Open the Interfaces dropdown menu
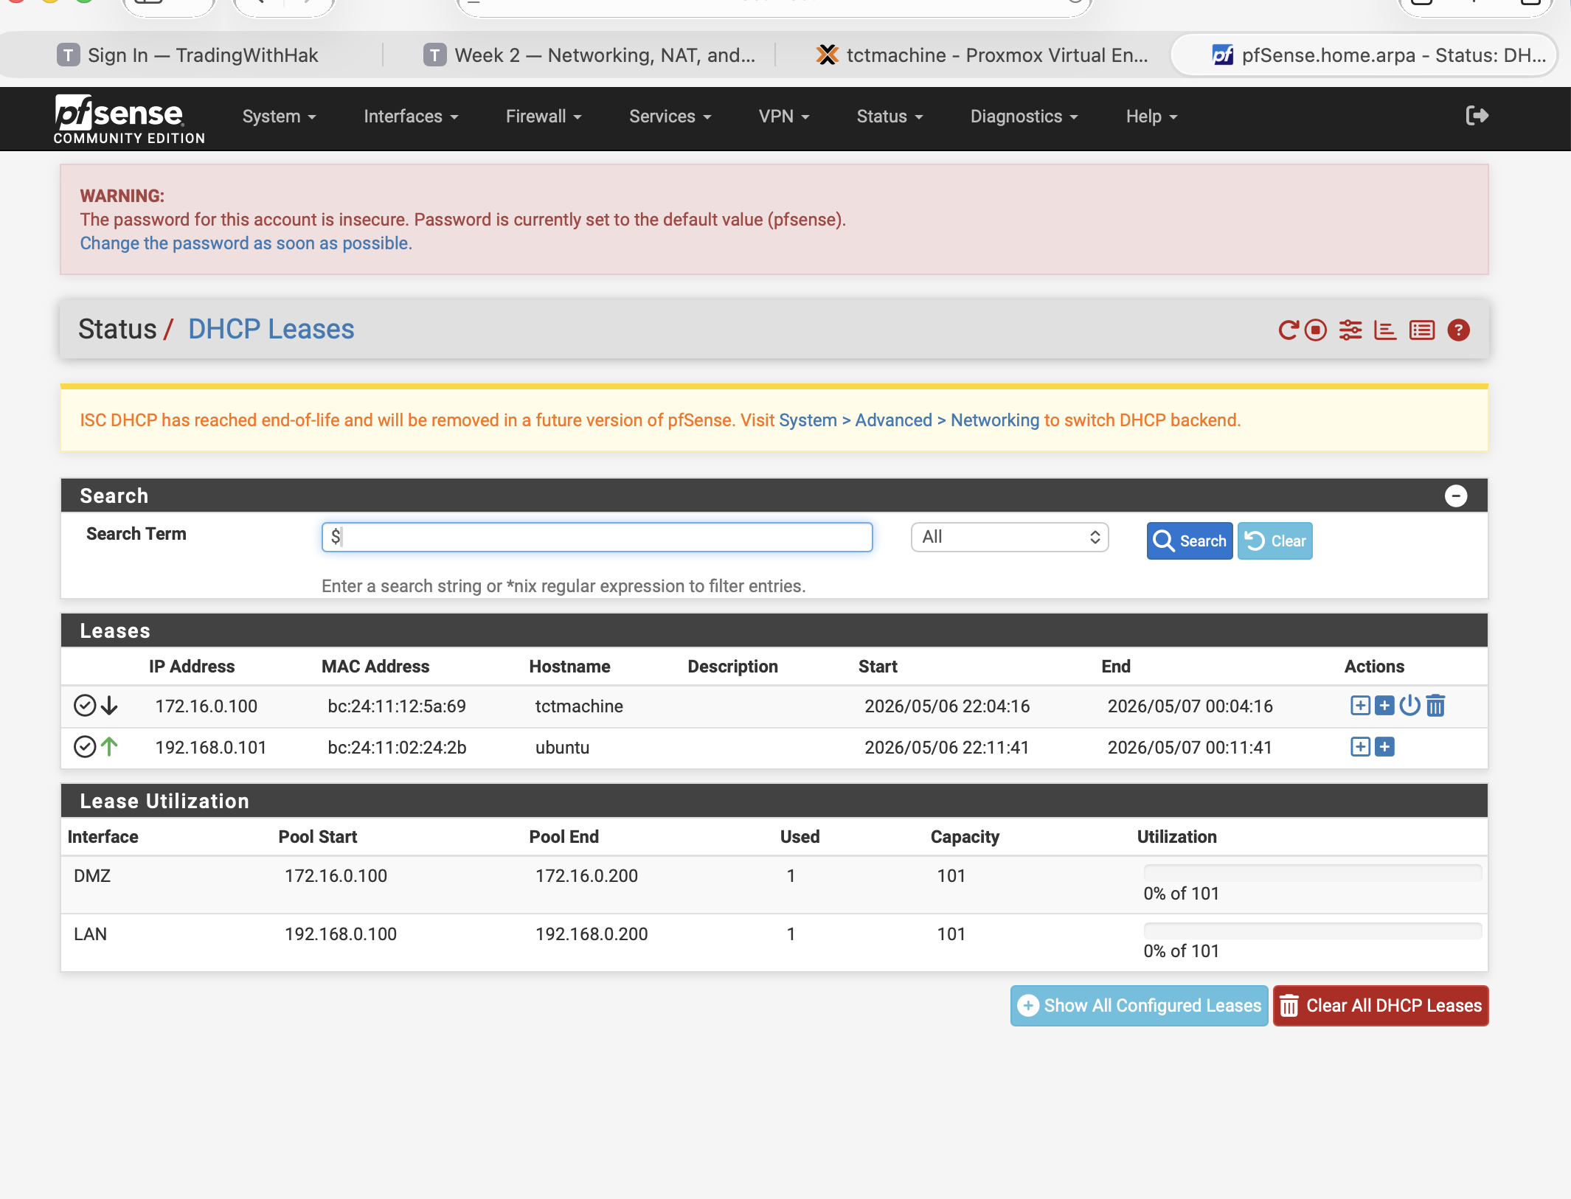The image size is (1571, 1199). click(x=411, y=117)
